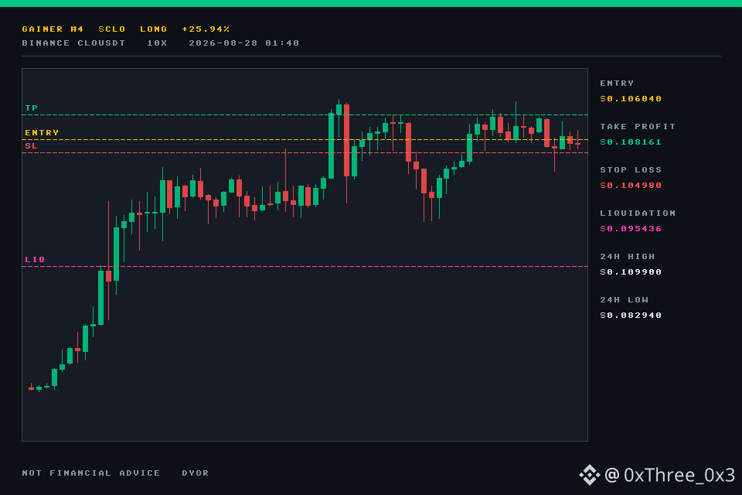
Task: Click the take profit $0.108161 value
Action: point(631,142)
